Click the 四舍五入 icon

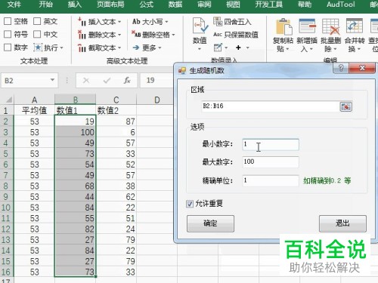(218, 22)
